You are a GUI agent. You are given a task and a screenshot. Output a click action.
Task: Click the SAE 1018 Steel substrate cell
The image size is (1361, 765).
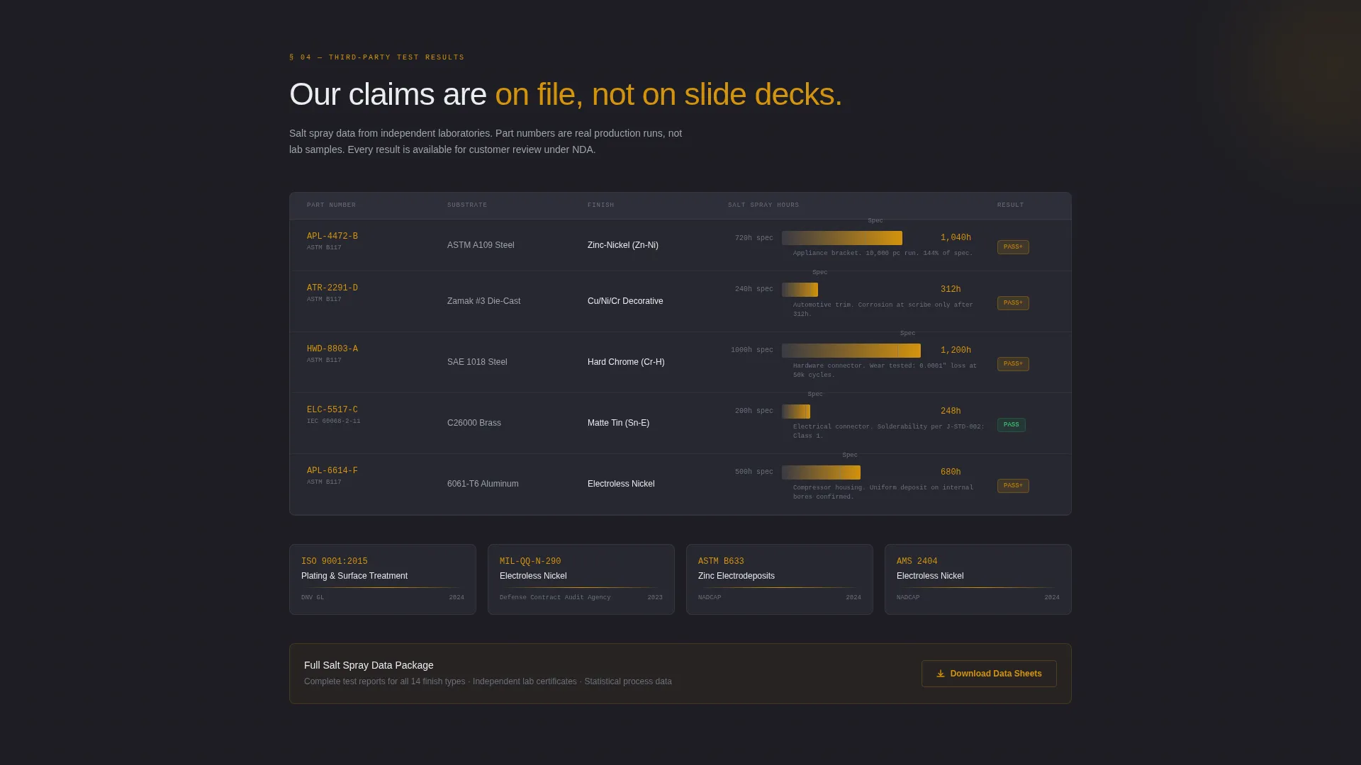(477, 362)
